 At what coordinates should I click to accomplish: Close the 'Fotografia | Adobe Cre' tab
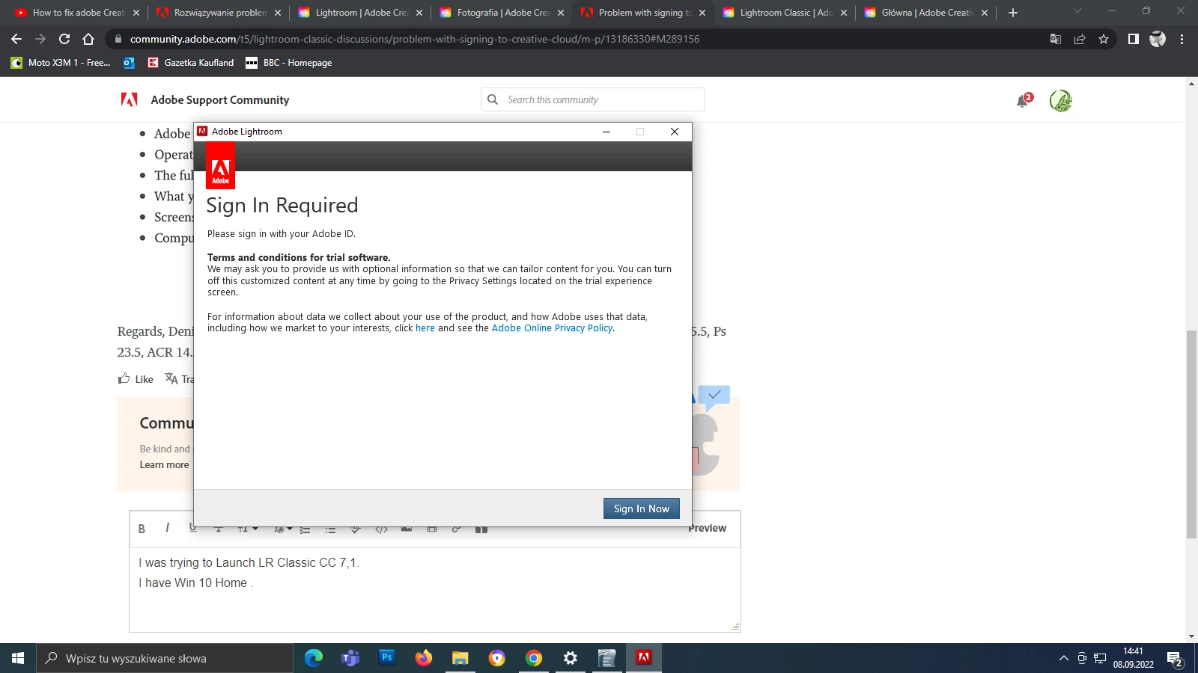point(560,13)
